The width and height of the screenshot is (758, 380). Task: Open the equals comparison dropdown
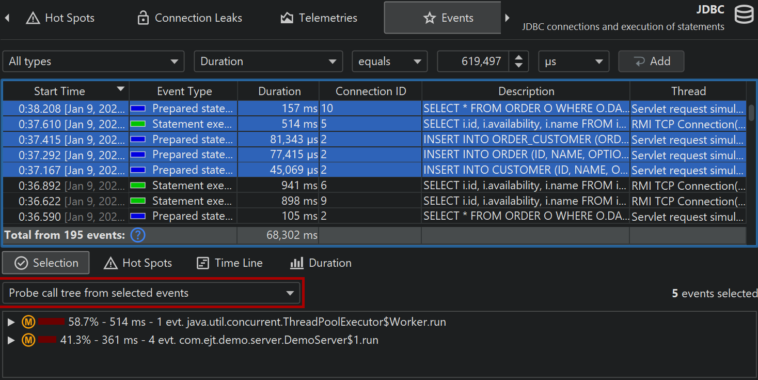[x=389, y=62]
